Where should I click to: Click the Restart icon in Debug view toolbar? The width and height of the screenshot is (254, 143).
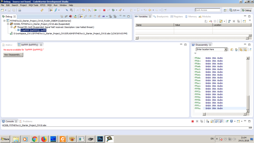[x=75, y=16]
